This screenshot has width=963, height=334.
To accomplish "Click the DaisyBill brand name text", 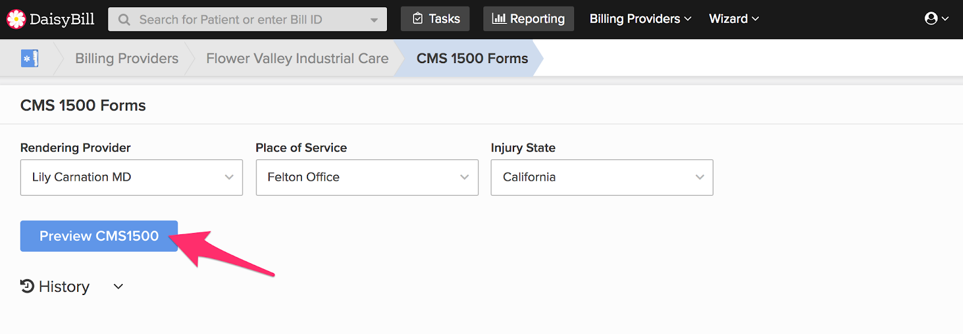I will pos(62,19).
